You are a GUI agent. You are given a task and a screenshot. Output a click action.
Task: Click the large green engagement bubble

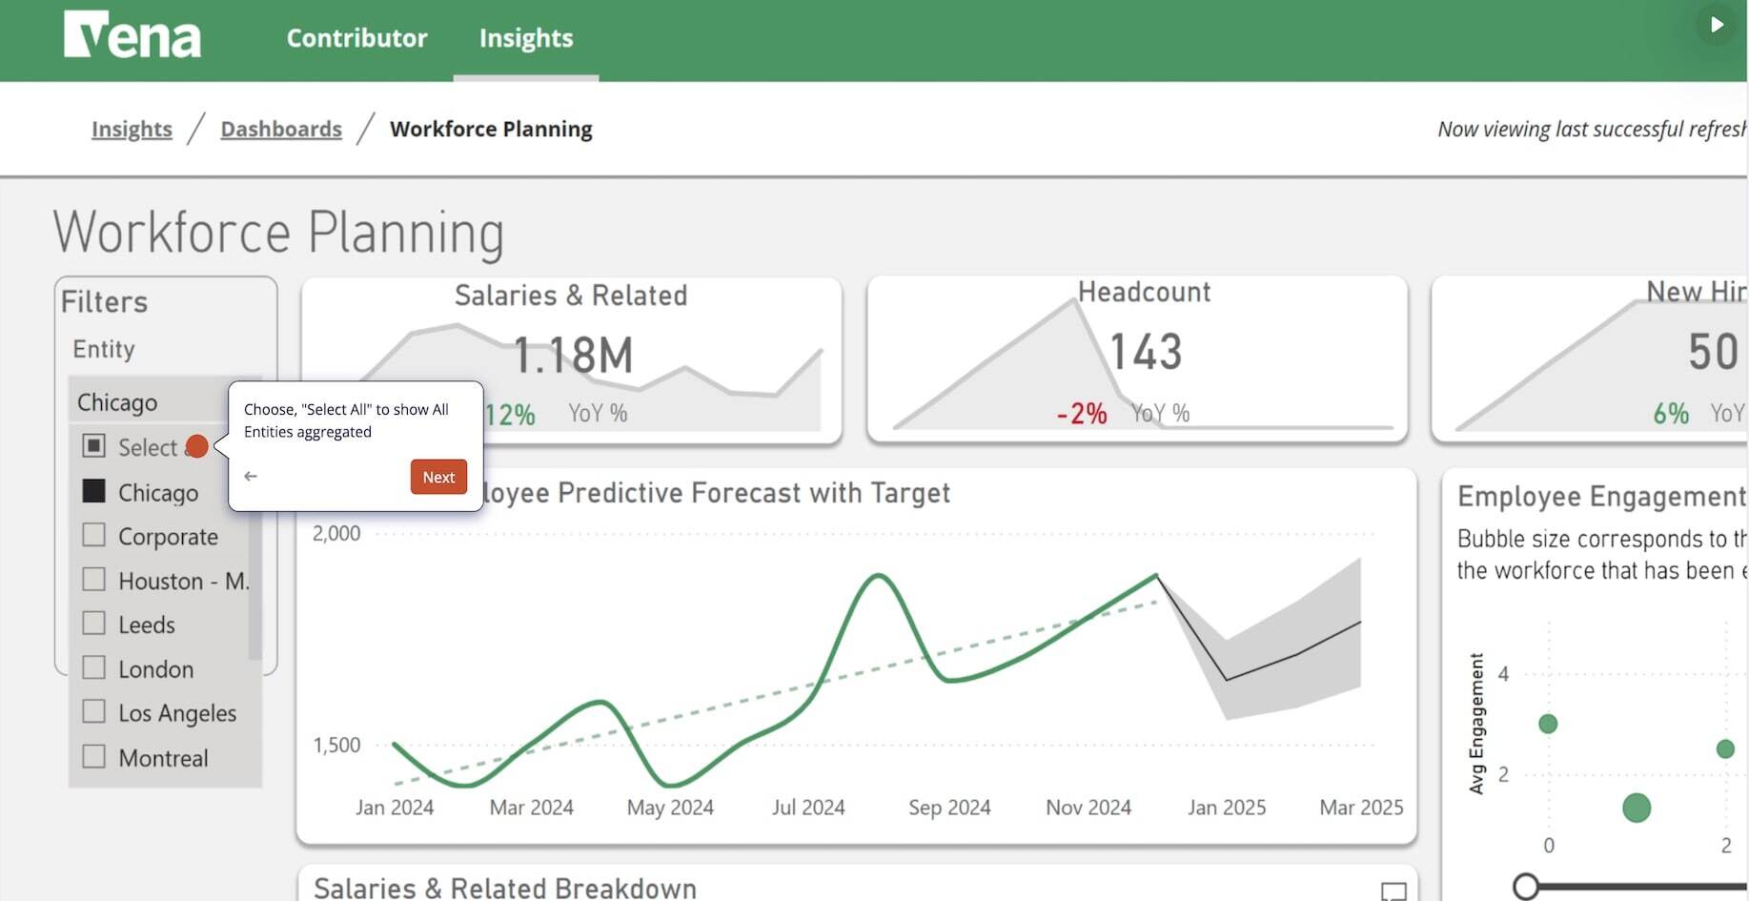[x=1636, y=808]
